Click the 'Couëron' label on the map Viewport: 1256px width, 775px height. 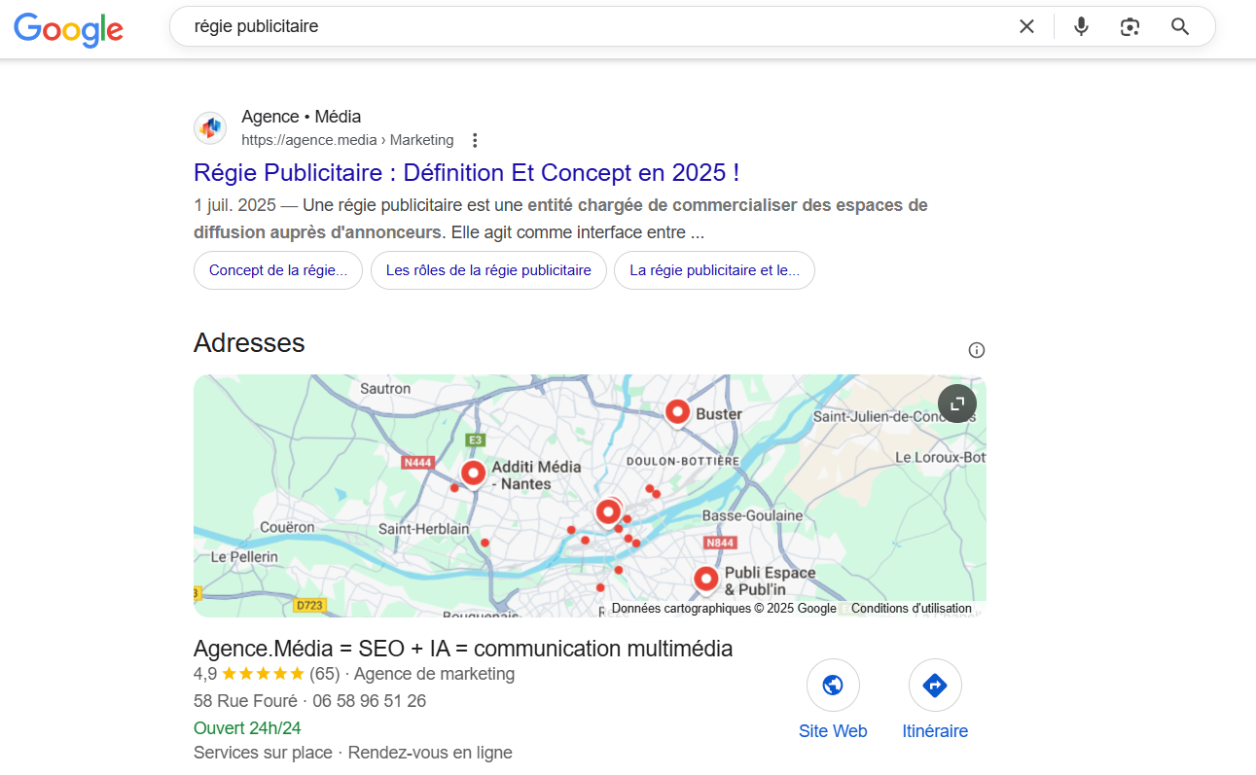click(x=286, y=527)
